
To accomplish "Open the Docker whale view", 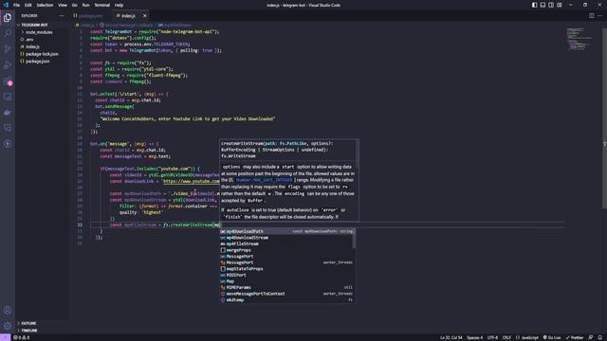I will coord(8,113).
